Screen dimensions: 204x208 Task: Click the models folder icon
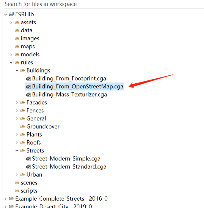[x=17, y=54]
